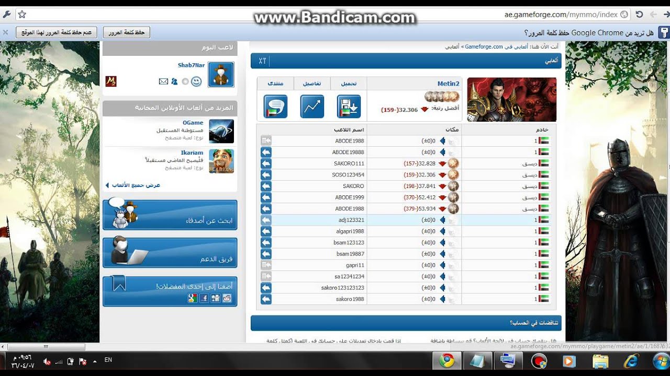Screen dimensions: 670x376
Task: Open the Chrome wrench settings menu
Action: coord(7,15)
